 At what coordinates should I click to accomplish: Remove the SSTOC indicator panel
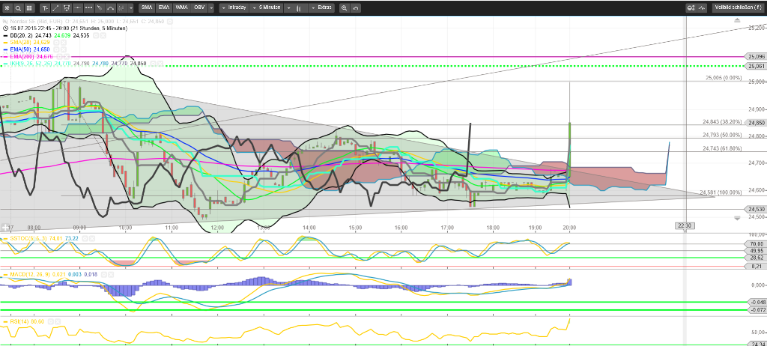92,238
